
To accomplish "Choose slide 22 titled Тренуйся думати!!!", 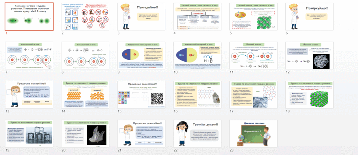I will 197,134.
